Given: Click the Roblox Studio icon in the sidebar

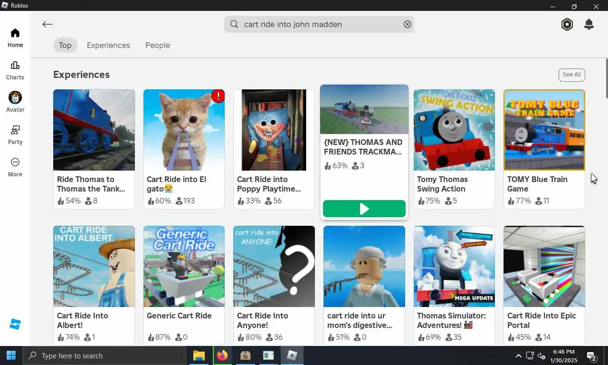Looking at the screenshot, I should pos(15,324).
